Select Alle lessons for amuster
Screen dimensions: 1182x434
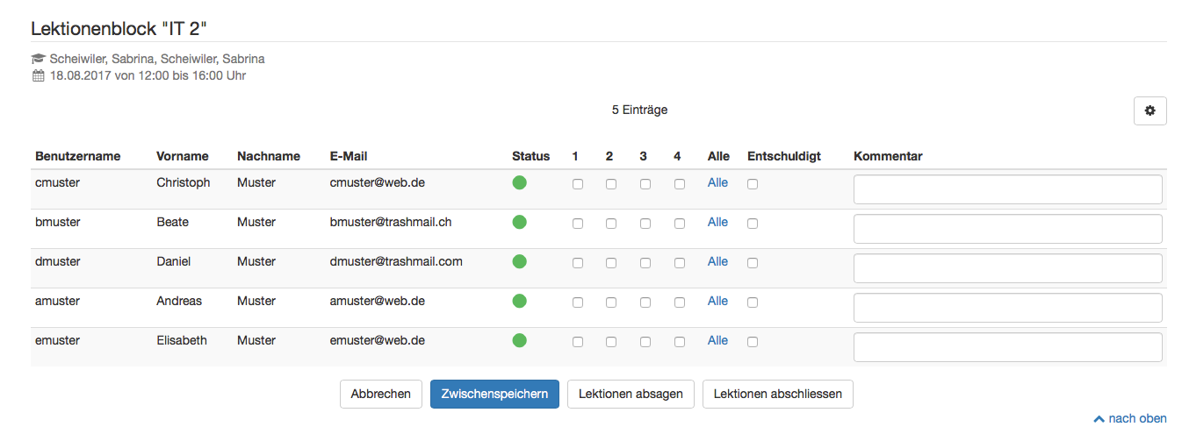pos(717,302)
